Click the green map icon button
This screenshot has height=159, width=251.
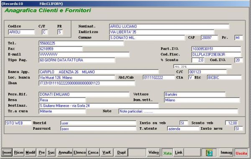point(209,152)
